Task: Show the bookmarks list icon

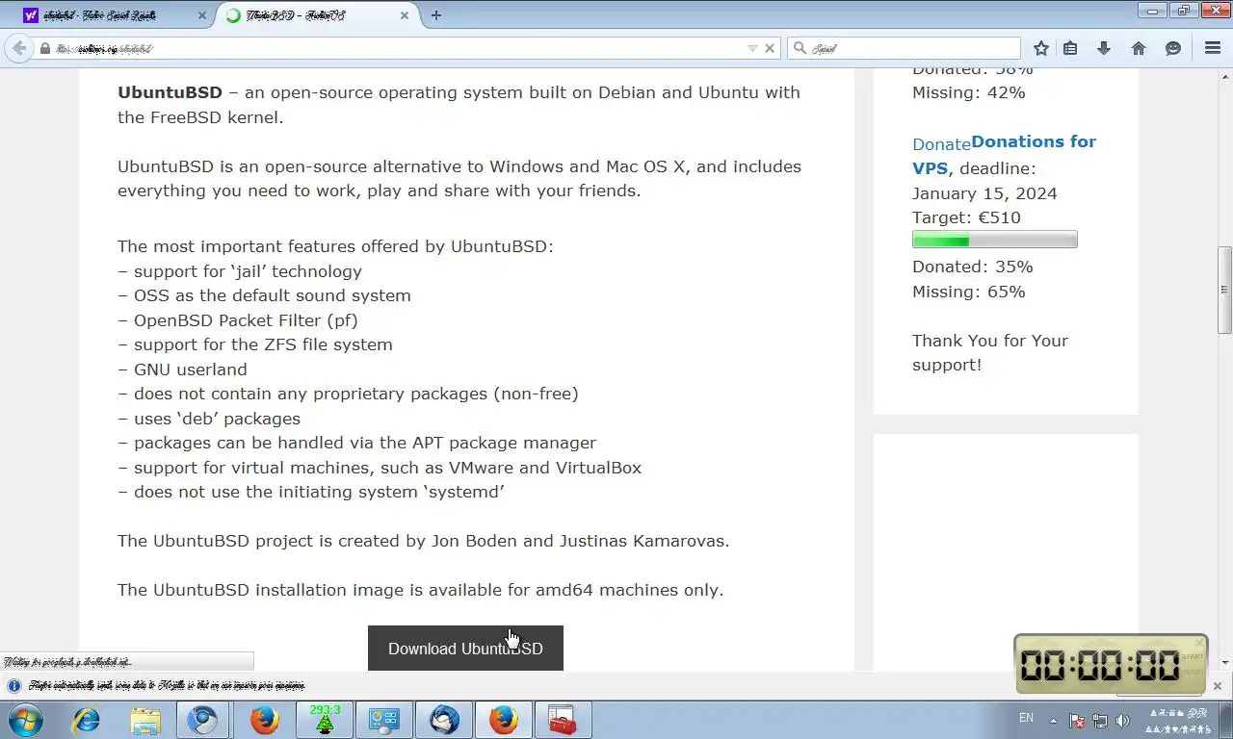Action: coord(1070,48)
